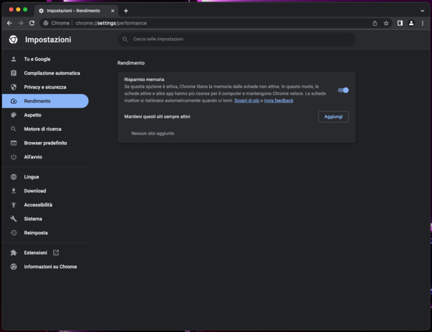
Task: Open Browser predefinito settings
Action: [x=45, y=143]
